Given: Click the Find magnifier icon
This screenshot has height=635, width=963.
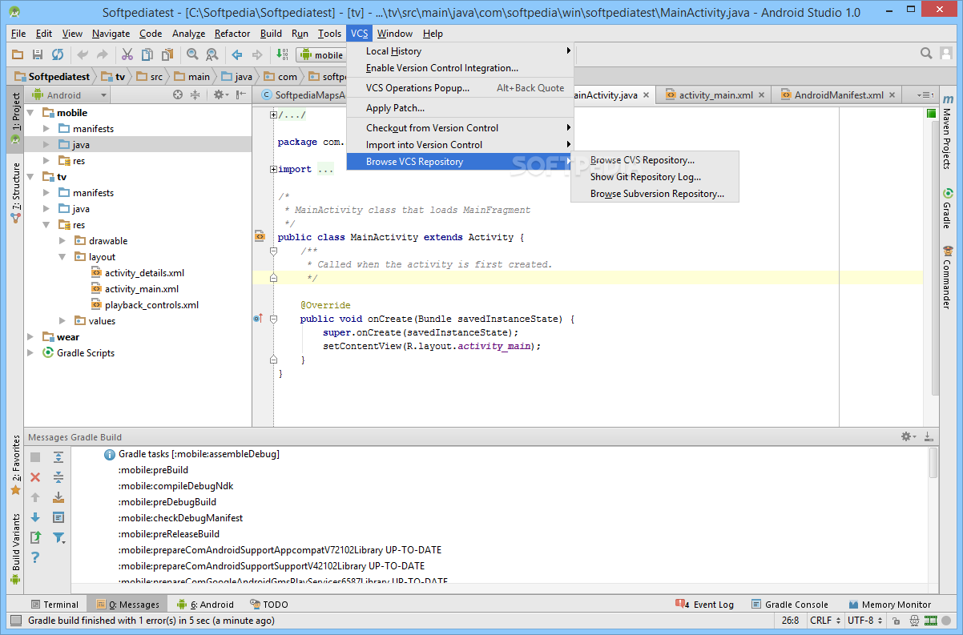Looking at the screenshot, I should (192, 54).
